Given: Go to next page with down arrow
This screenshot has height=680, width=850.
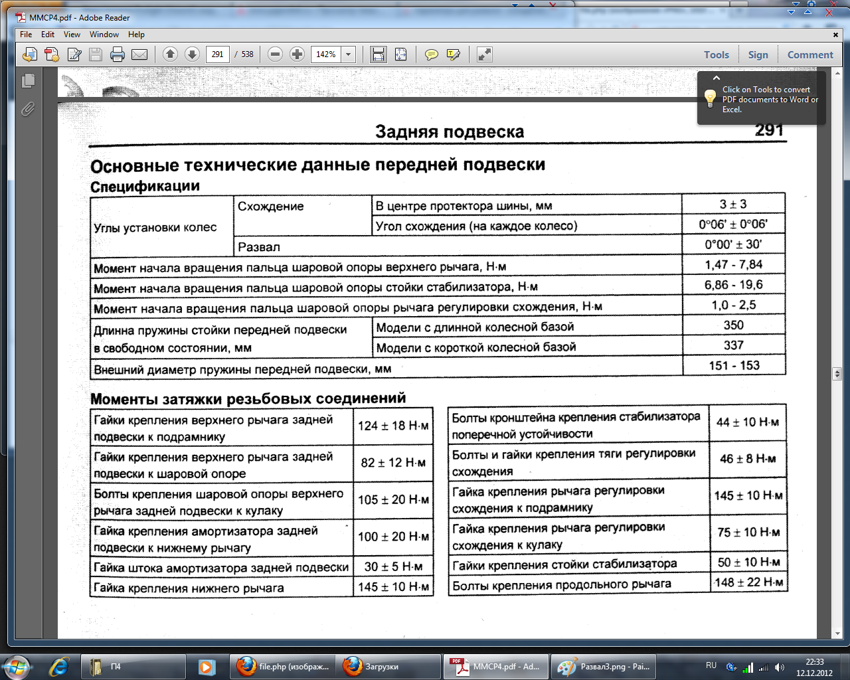Looking at the screenshot, I should tap(192, 54).
